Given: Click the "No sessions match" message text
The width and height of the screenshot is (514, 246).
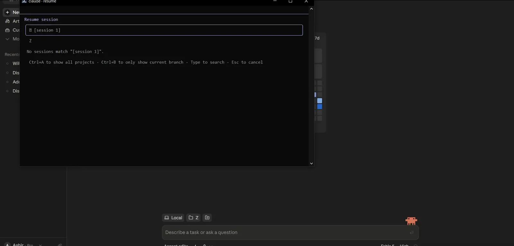Looking at the screenshot, I should 65,51.
